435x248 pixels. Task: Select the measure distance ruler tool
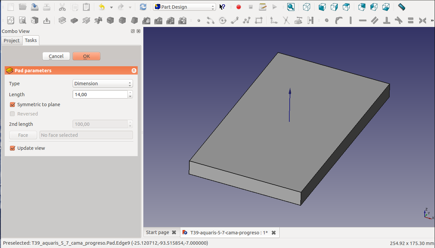pyautogui.click(x=401, y=7)
